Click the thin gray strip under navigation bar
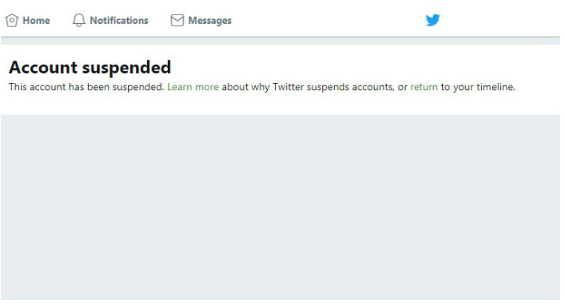 pos(281,41)
